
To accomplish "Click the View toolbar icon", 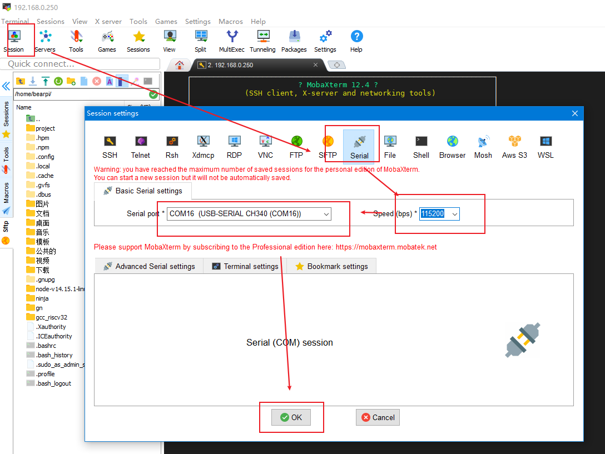I will [170, 41].
